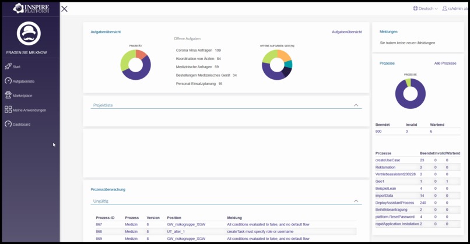Open Dashboard in the sidebar menu

(21, 124)
